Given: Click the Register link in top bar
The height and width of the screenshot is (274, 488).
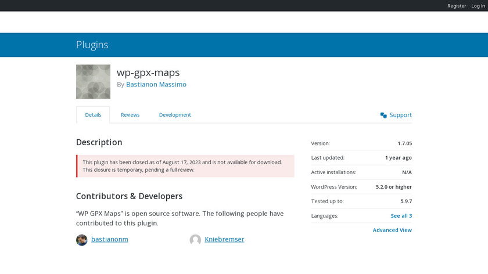Looking at the screenshot, I should pyautogui.click(x=457, y=6).
